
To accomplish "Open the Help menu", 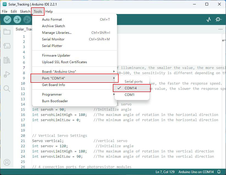I will 49,11.
